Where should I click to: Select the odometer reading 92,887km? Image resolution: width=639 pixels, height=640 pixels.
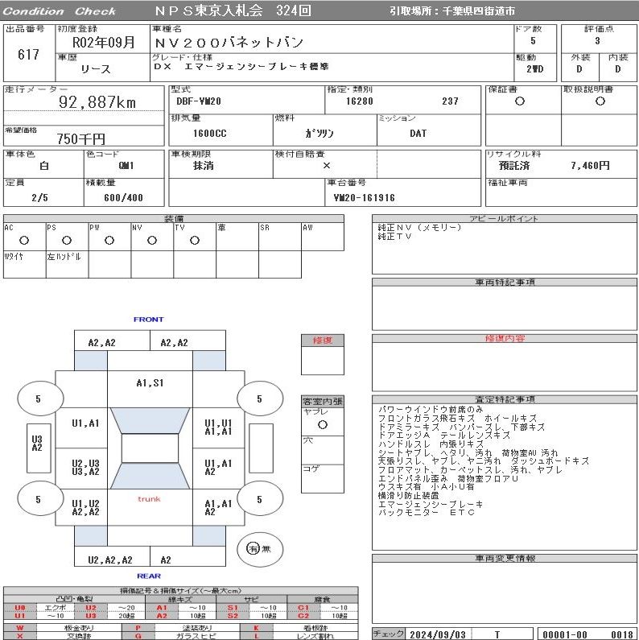point(97,102)
